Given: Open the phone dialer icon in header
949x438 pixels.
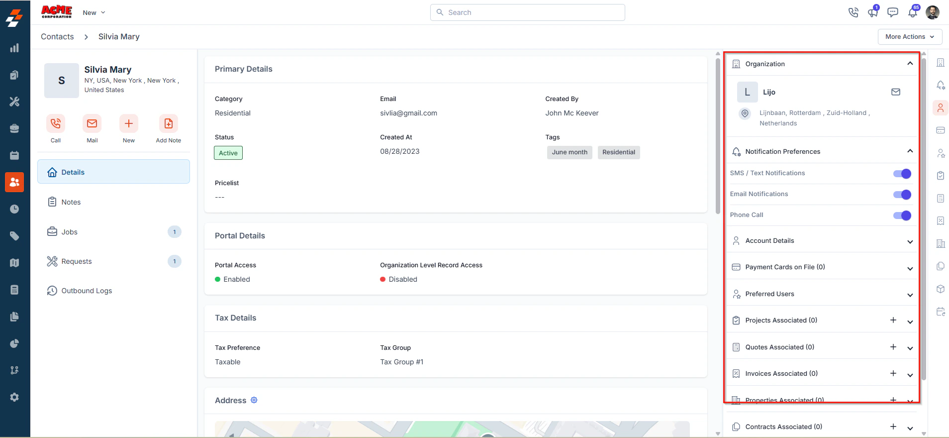Looking at the screenshot, I should [854, 12].
